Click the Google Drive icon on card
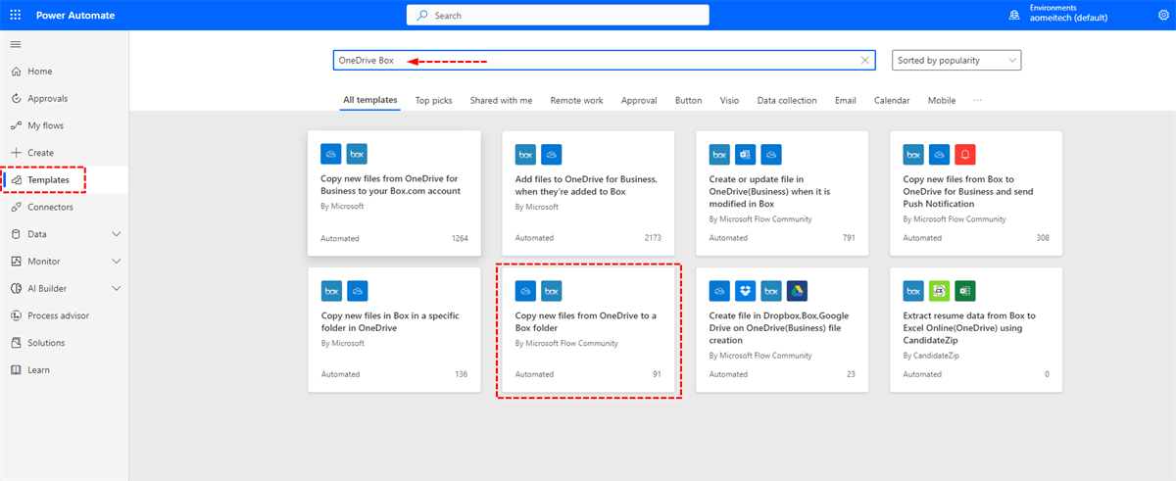The height and width of the screenshot is (481, 1176). (797, 290)
